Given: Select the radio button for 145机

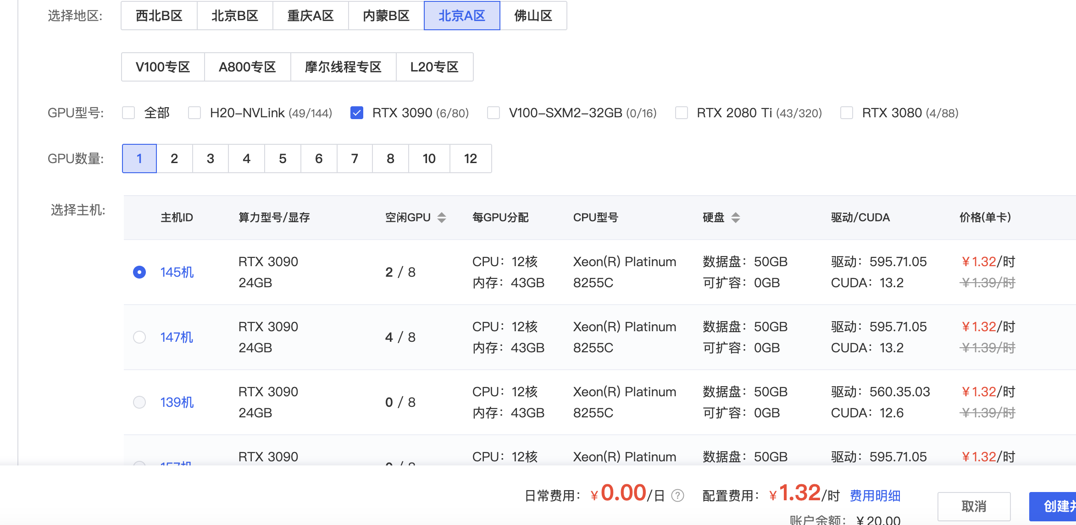Looking at the screenshot, I should pos(139,272).
